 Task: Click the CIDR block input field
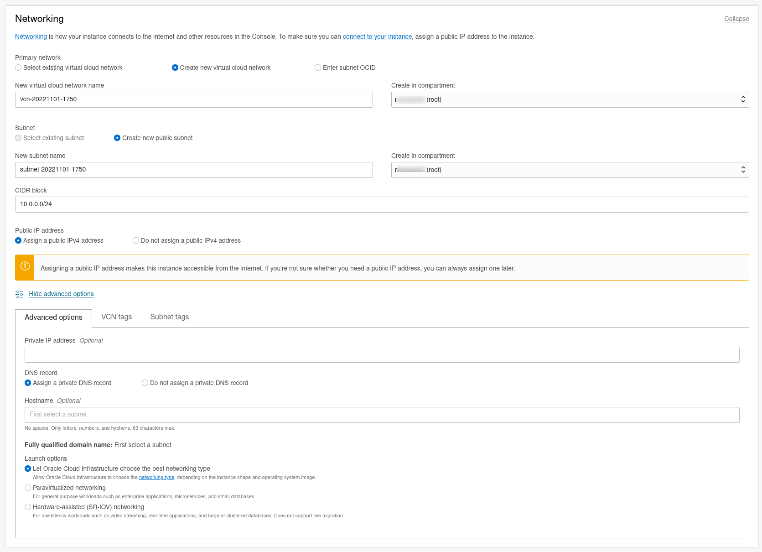click(382, 204)
